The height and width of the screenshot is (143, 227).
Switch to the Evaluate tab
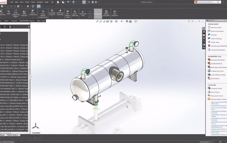(x=14, y=20)
